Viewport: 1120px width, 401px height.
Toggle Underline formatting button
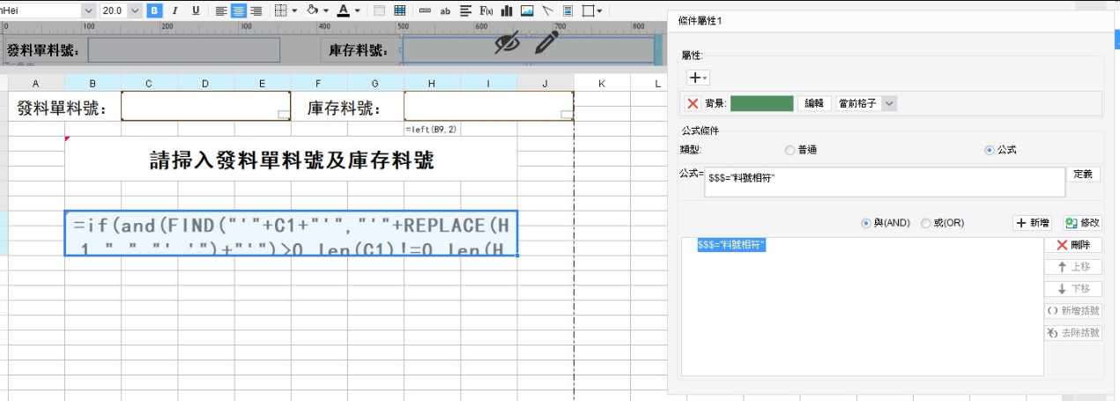(195, 11)
